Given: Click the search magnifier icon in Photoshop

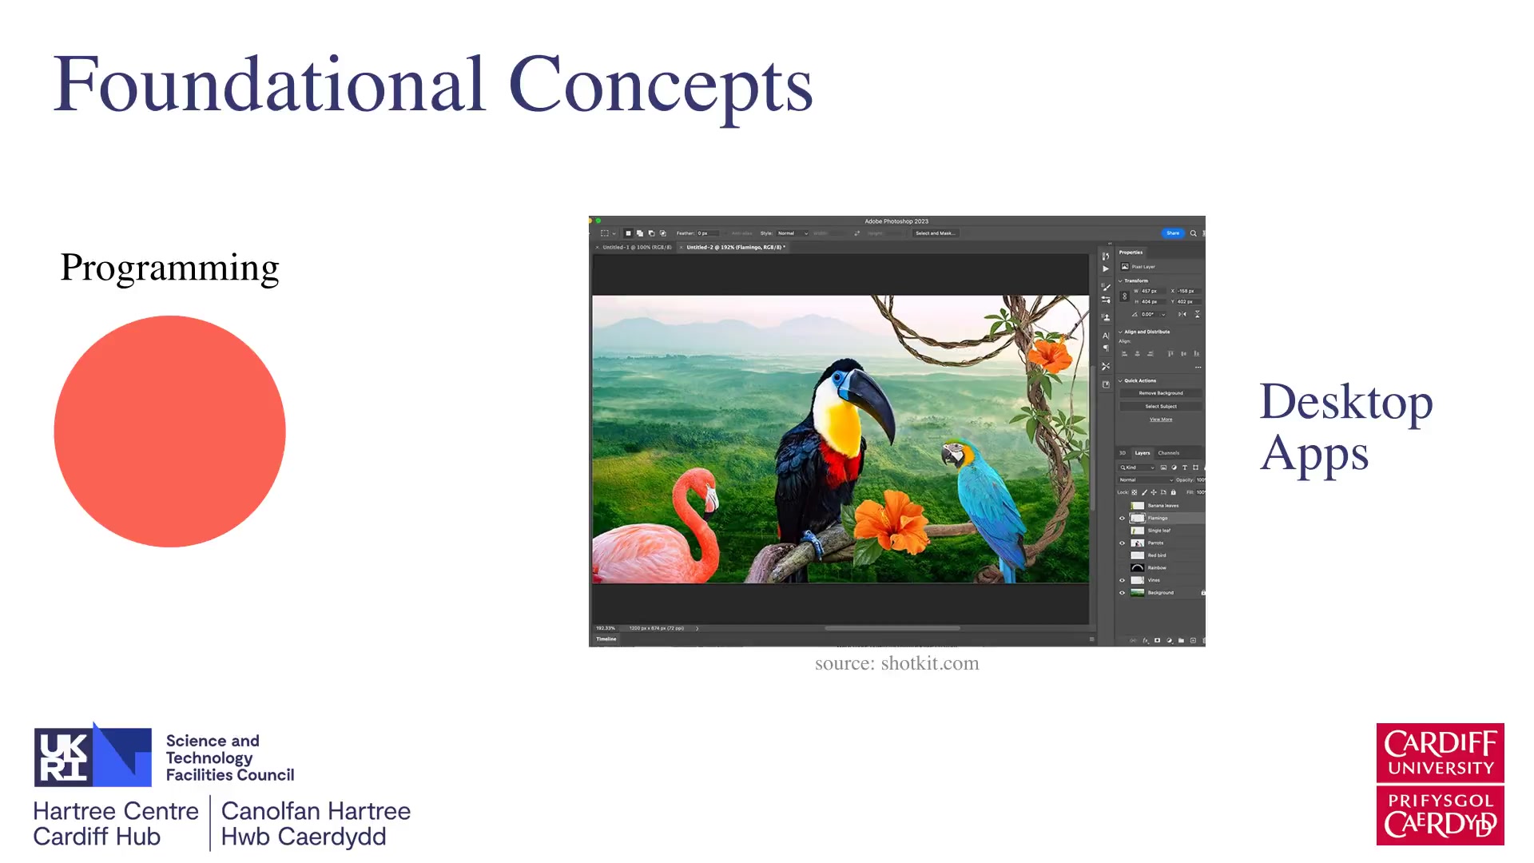Looking at the screenshot, I should [x=1193, y=233].
